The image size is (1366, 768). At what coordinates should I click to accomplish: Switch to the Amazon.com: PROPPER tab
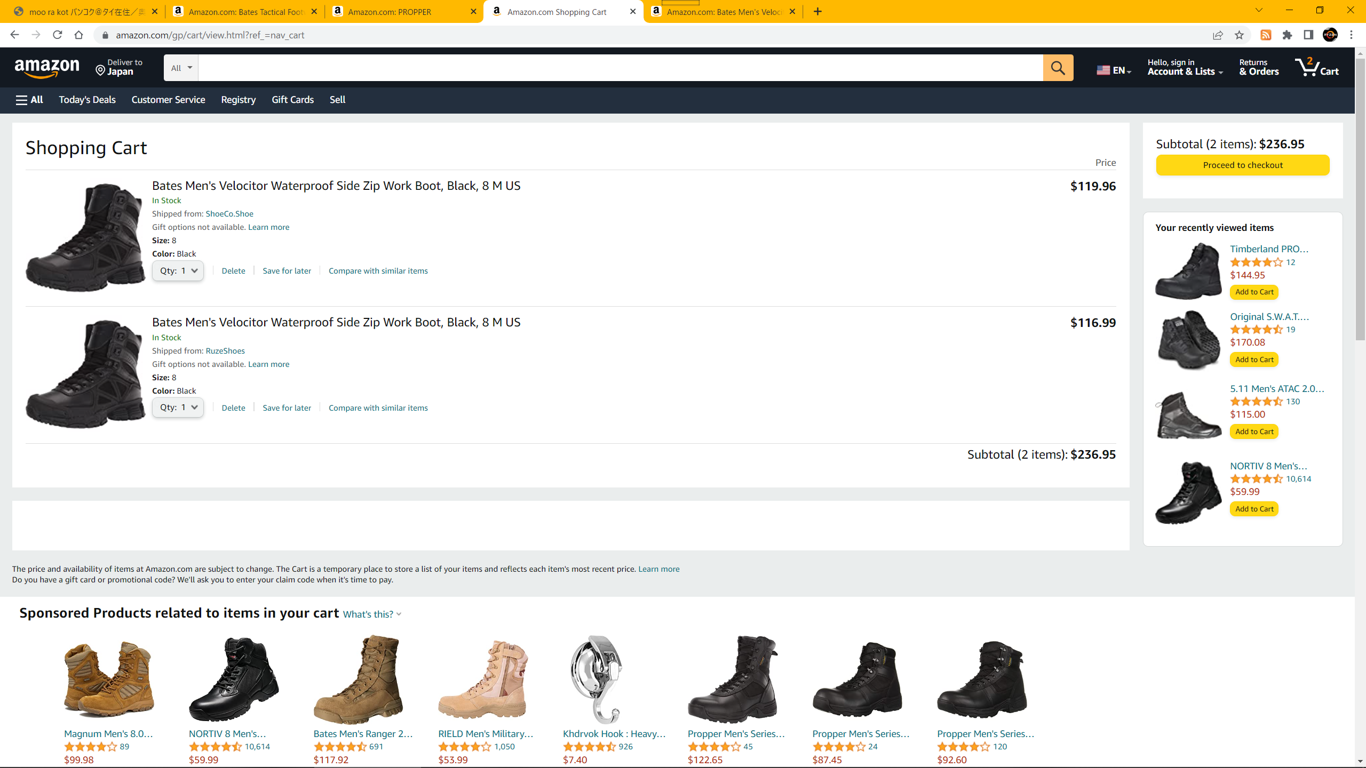[404, 12]
